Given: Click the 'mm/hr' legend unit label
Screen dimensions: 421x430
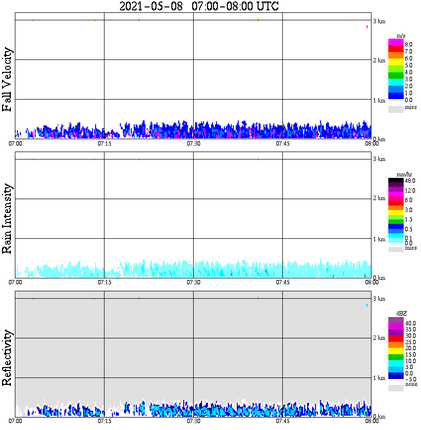Looking at the screenshot, I should coord(404,175).
